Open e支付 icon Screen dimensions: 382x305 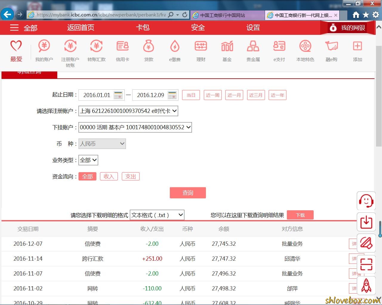[x=279, y=46]
